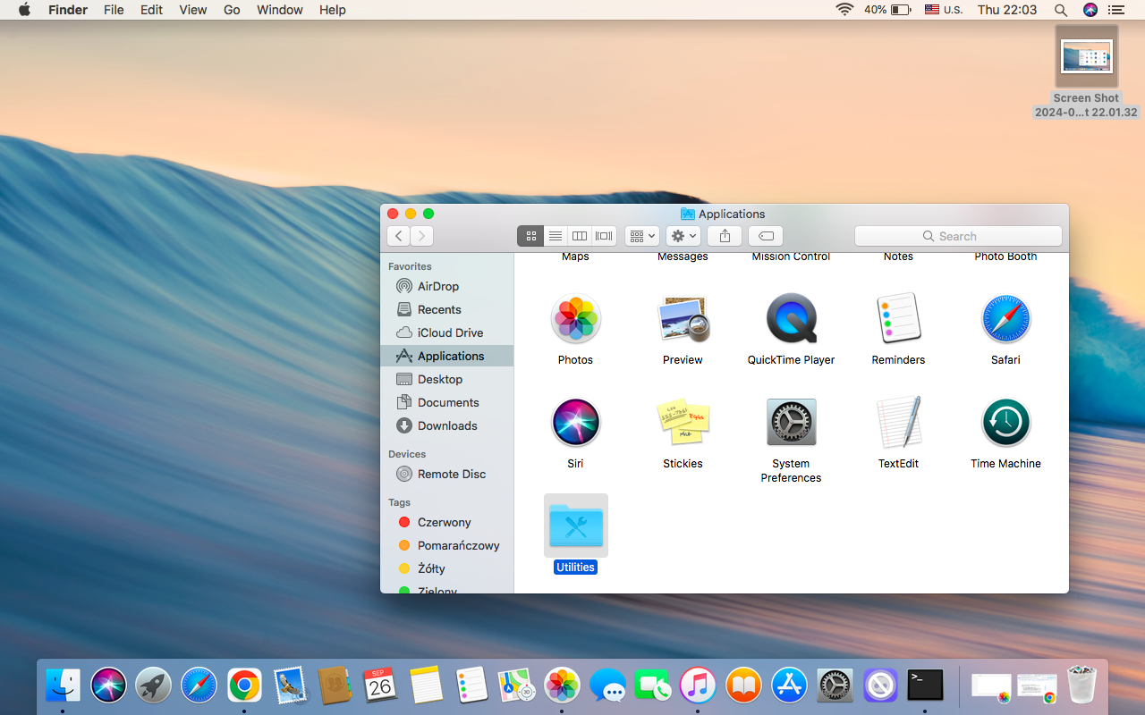
Task: Open Documents in the Finder sidebar
Action: (447, 402)
